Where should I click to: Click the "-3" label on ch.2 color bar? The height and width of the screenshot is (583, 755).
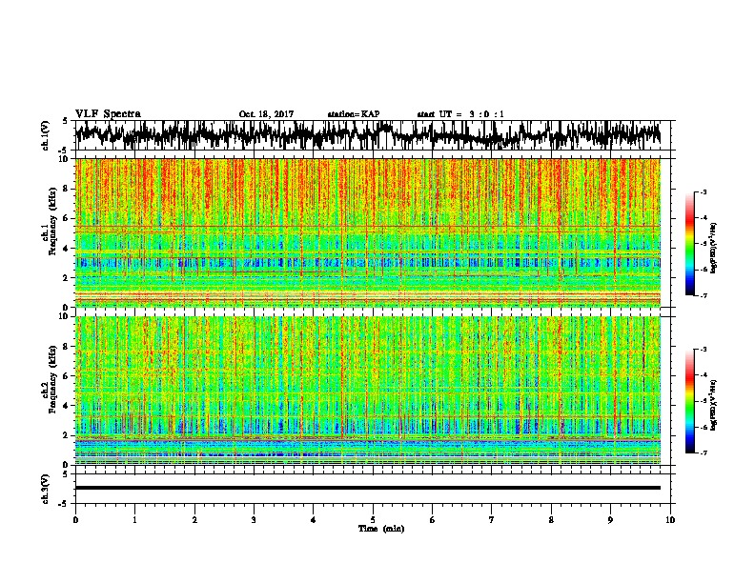(704, 350)
